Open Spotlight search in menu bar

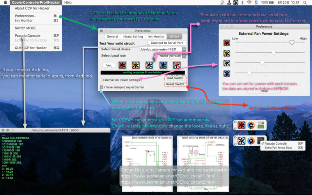tap(305, 3)
